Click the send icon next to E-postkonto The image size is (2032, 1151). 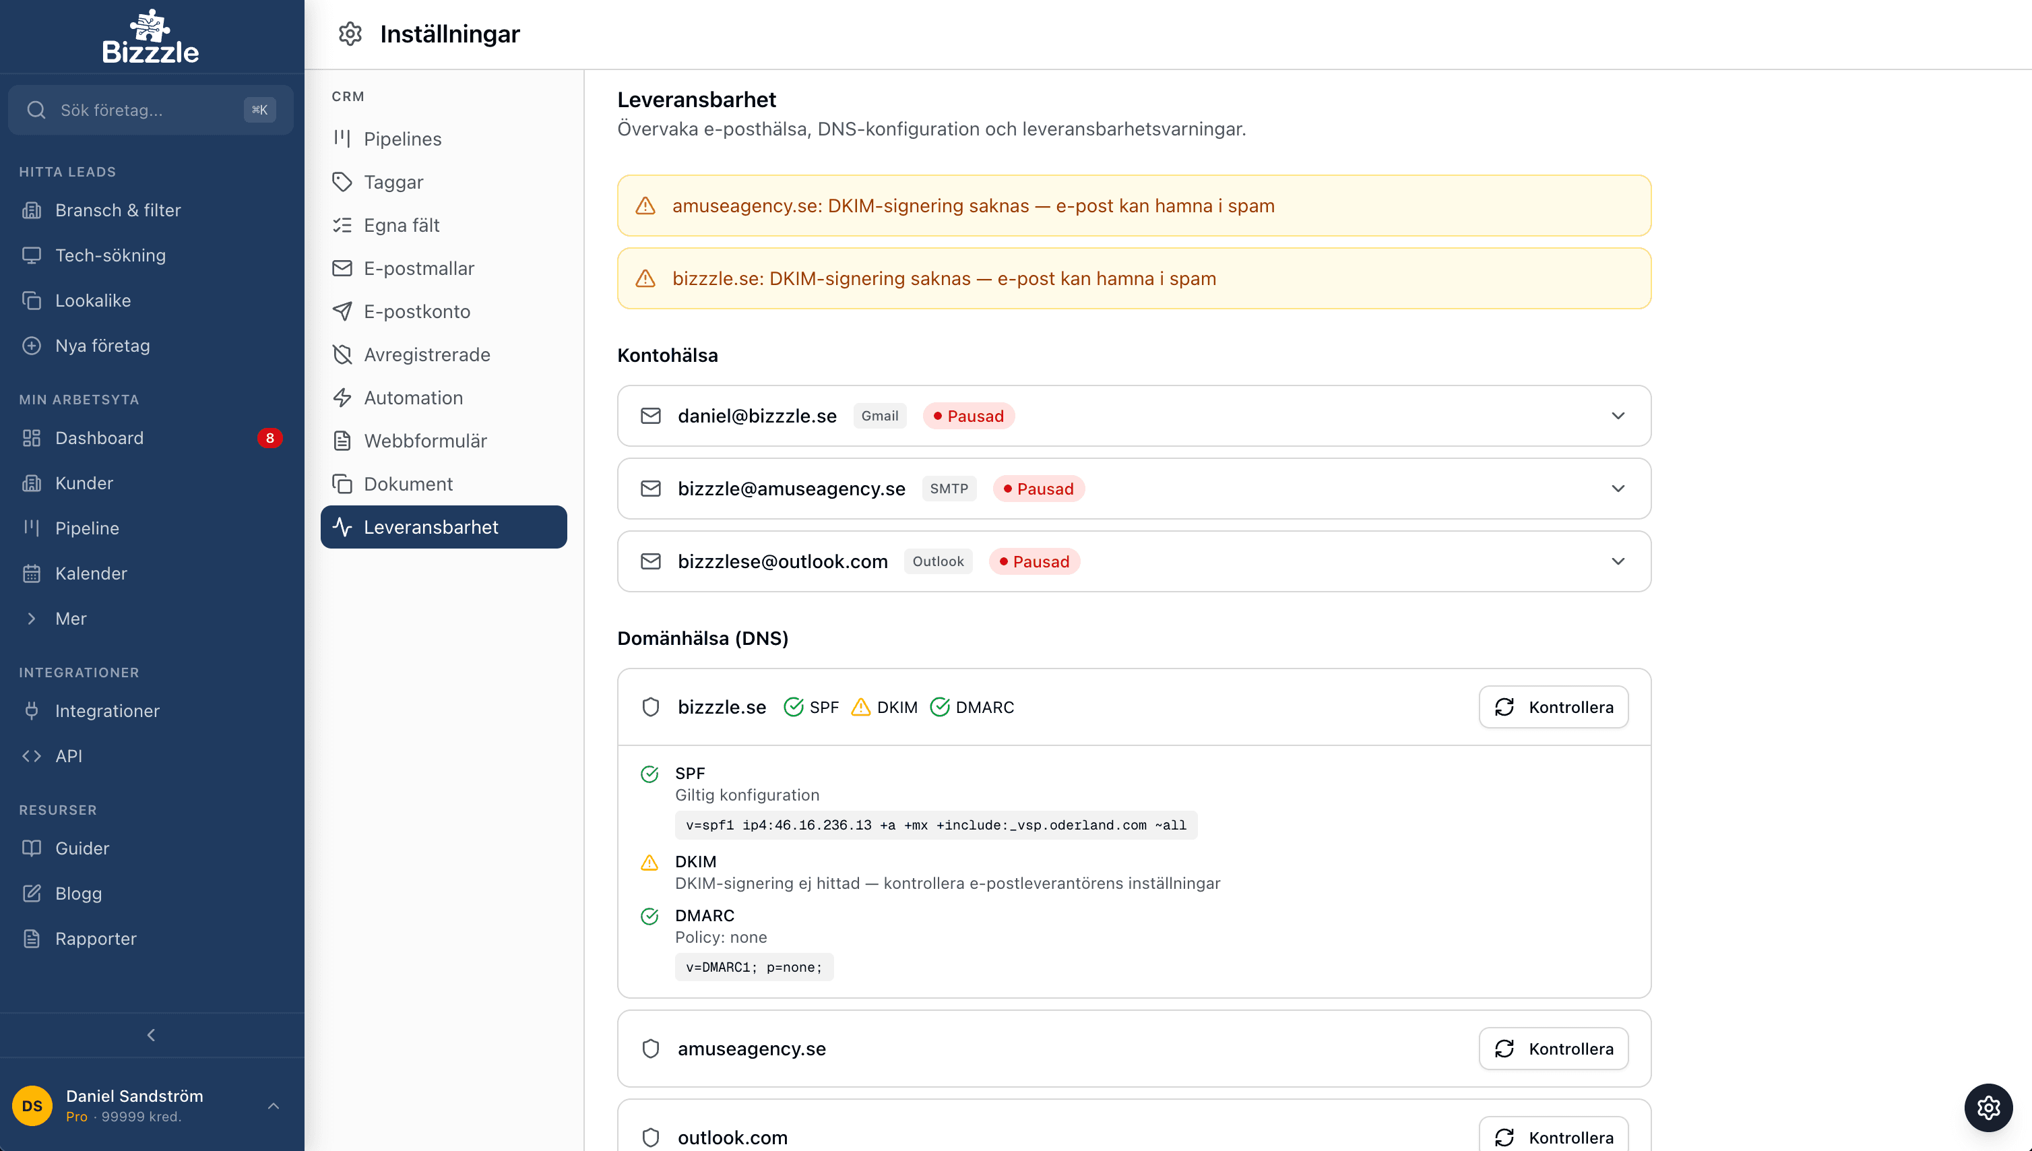tap(343, 311)
